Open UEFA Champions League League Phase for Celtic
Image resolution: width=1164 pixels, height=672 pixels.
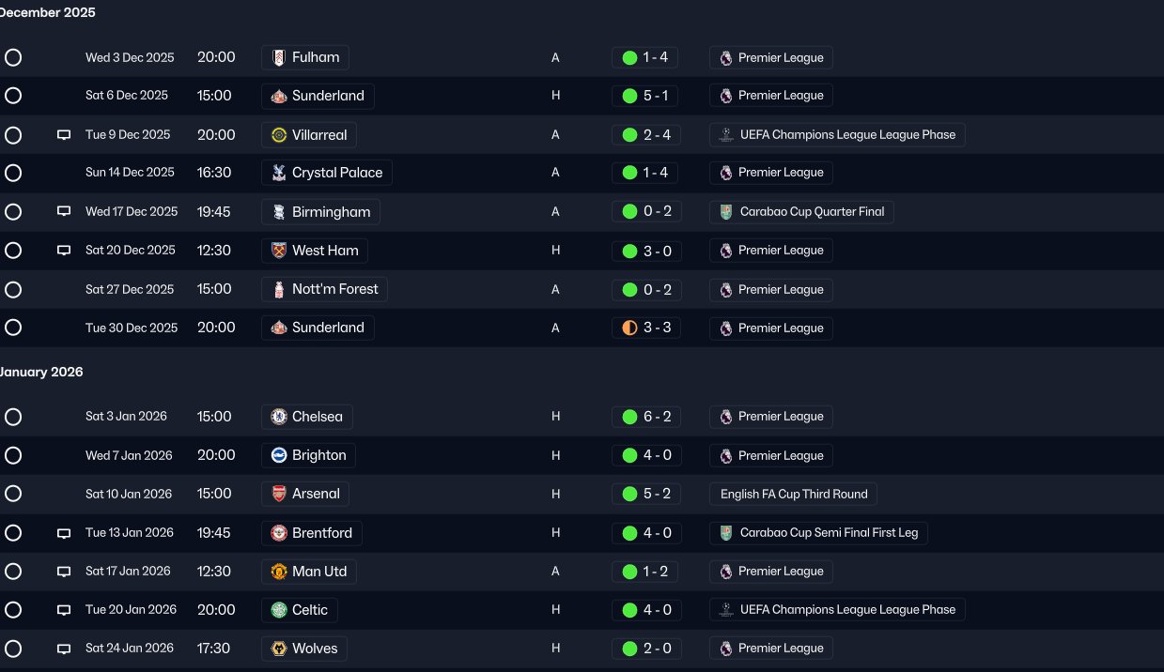tap(837, 610)
